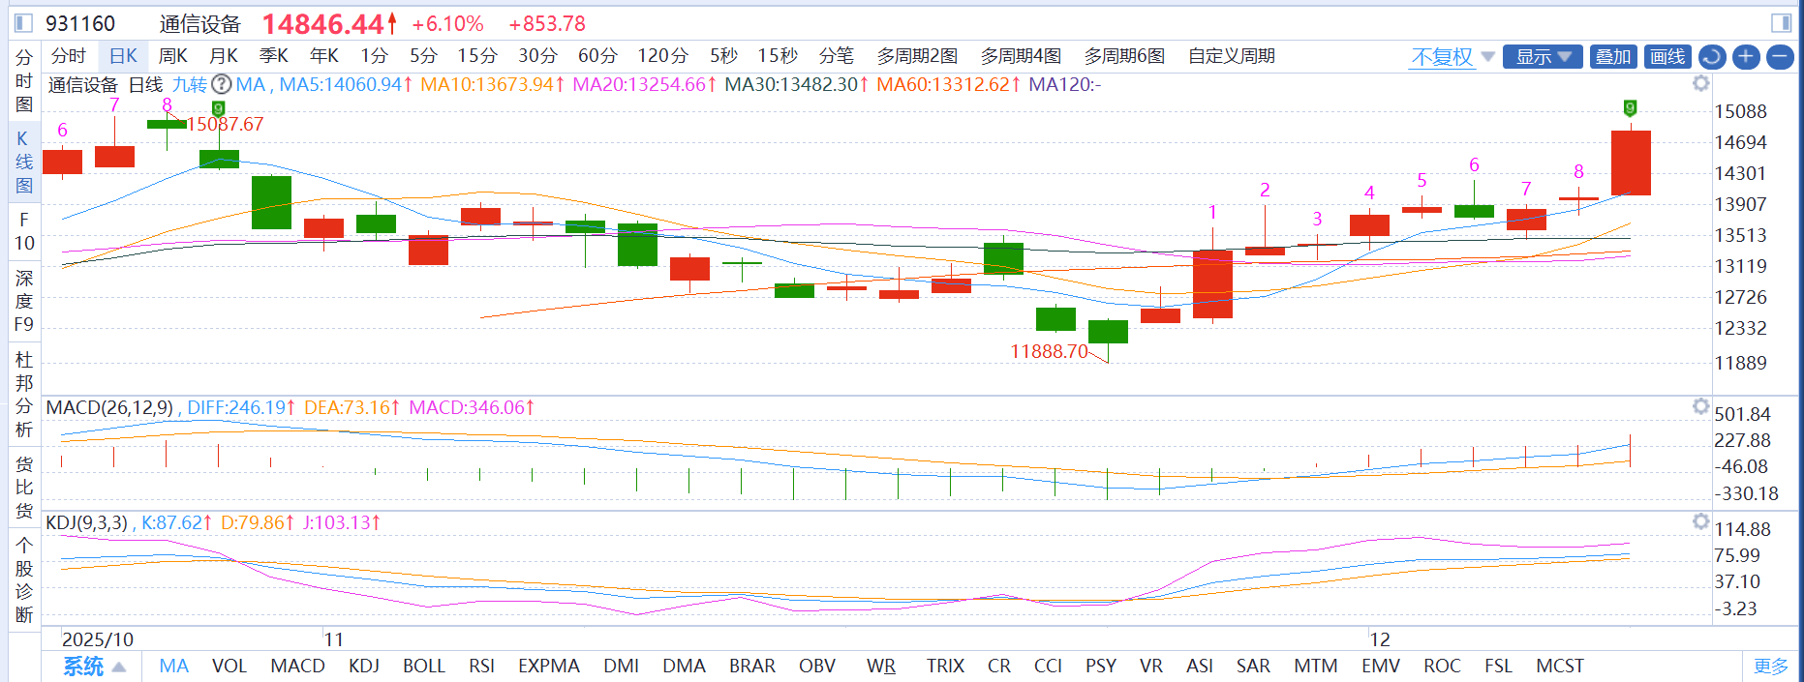Click the 叠加 overlay button
This screenshot has width=1804, height=682.
point(1613,57)
